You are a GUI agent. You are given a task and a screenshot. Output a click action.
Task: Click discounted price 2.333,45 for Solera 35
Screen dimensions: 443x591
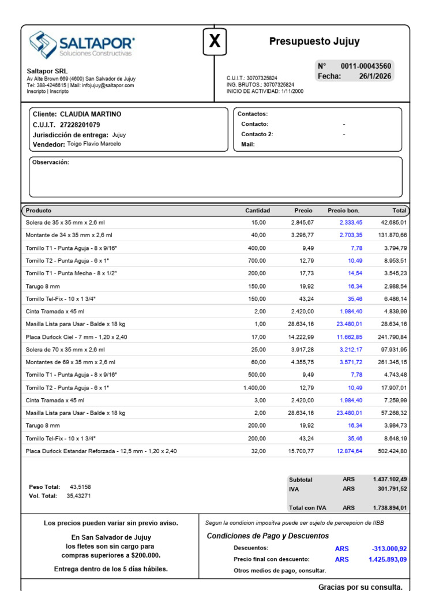coord(351,223)
